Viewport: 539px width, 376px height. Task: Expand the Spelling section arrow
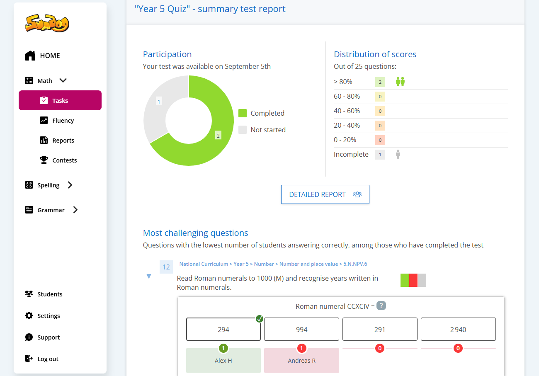coord(70,185)
